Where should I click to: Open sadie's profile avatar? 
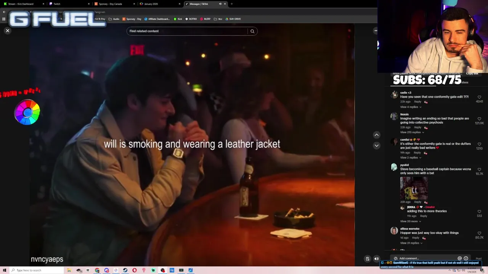click(x=394, y=95)
